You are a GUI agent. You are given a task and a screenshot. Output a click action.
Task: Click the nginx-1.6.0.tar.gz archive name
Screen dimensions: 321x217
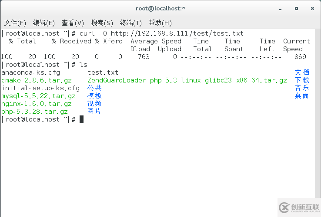[x=37, y=104]
